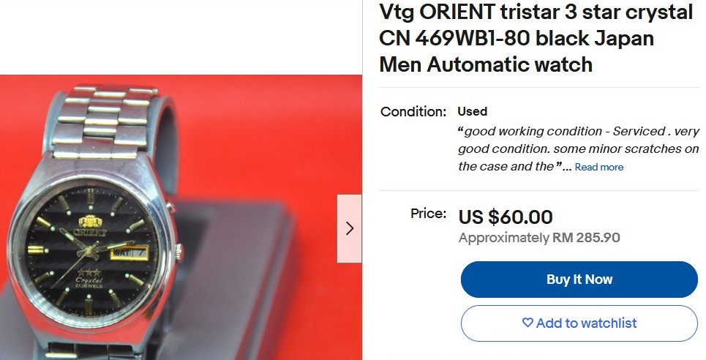Click the US $60.00 price
706x360 pixels.
(x=506, y=217)
